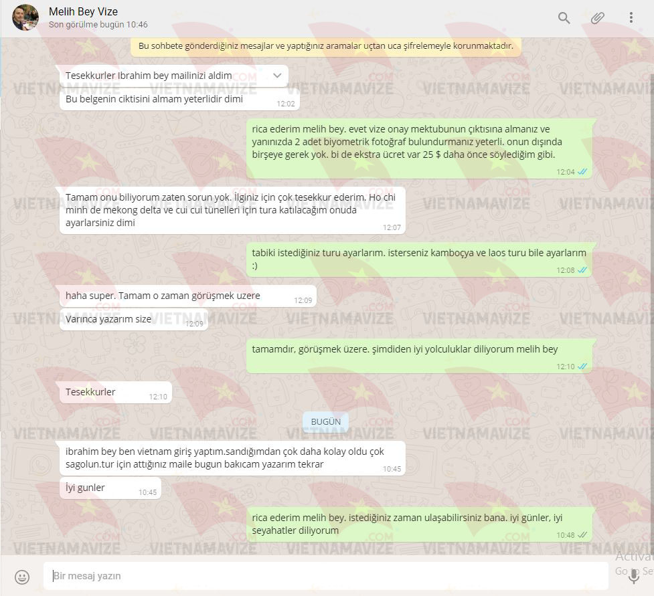654x596 pixels.
Task: Expand dropdown chevron on 'Tesekkurler Ibrahim bey' message
Action: coord(277,76)
